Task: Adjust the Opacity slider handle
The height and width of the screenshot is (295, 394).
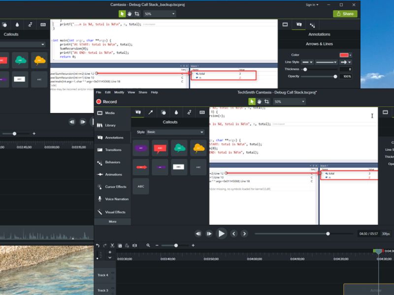Action: click(335, 77)
